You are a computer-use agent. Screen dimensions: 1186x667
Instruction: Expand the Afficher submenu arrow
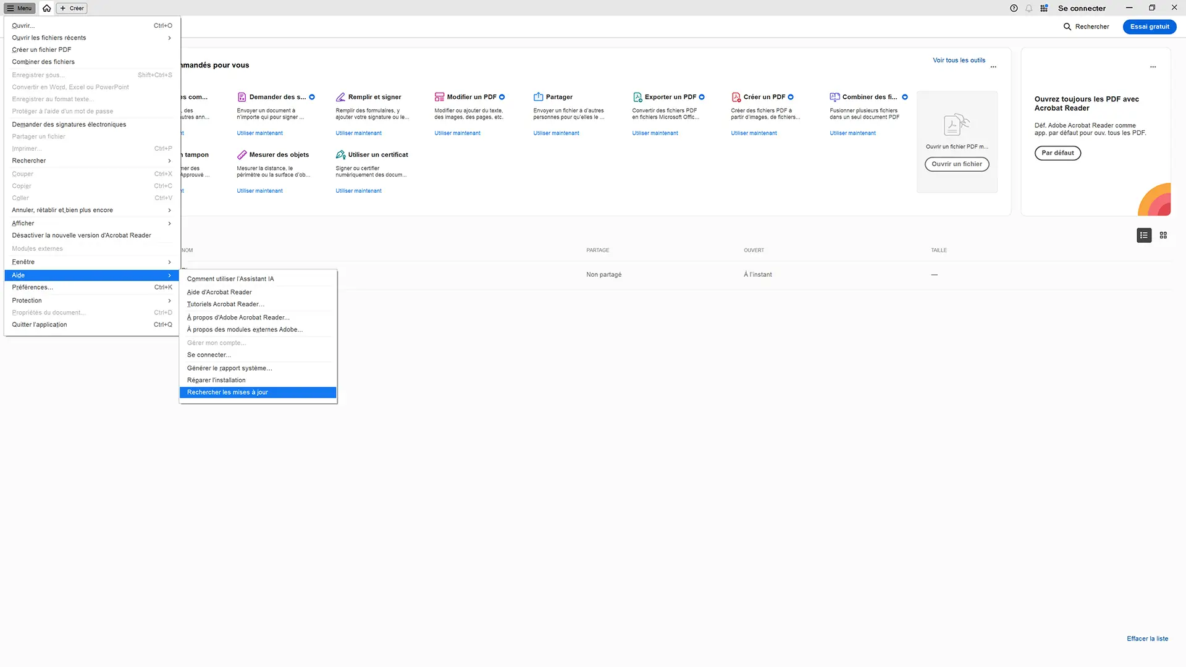tap(169, 224)
